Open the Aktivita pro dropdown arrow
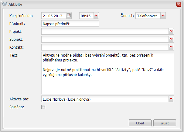This screenshot has width=184, height=132. (x=171, y=99)
